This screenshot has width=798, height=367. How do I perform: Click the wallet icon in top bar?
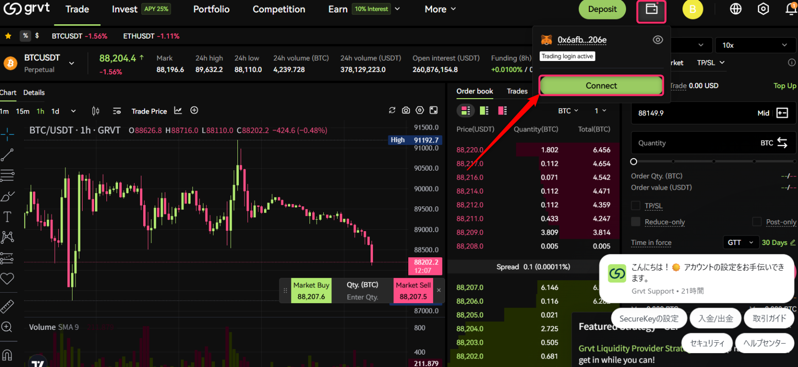651,10
